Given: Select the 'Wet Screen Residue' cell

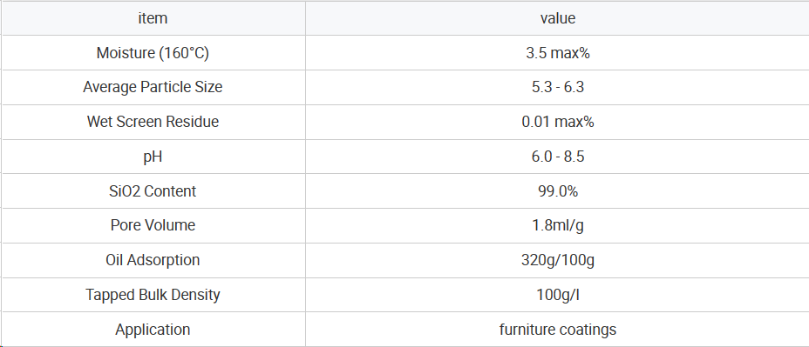Looking at the screenshot, I should (x=153, y=122).
